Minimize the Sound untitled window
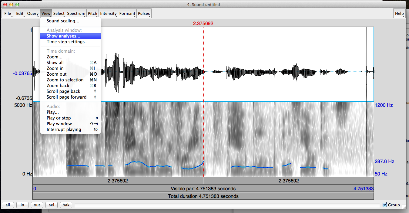Image resolution: width=409 pixels, height=213 pixels. [11, 5]
